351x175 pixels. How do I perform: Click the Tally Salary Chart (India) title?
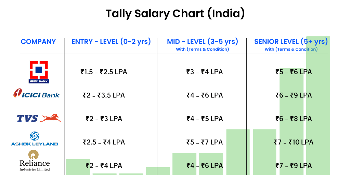pyautogui.click(x=175, y=14)
